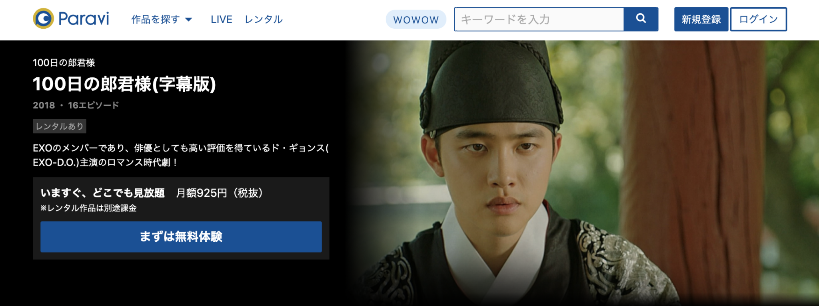Start the まずは無料体験 free trial
The height and width of the screenshot is (306, 819).
(181, 237)
